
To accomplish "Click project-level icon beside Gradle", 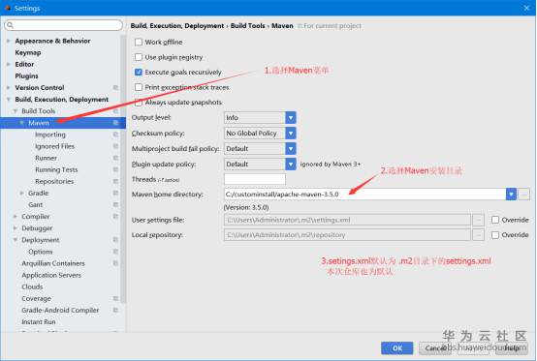I will click(x=115, y=194).
